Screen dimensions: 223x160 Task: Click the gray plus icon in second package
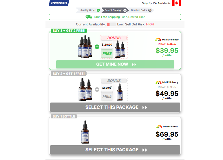pos(97,90)
